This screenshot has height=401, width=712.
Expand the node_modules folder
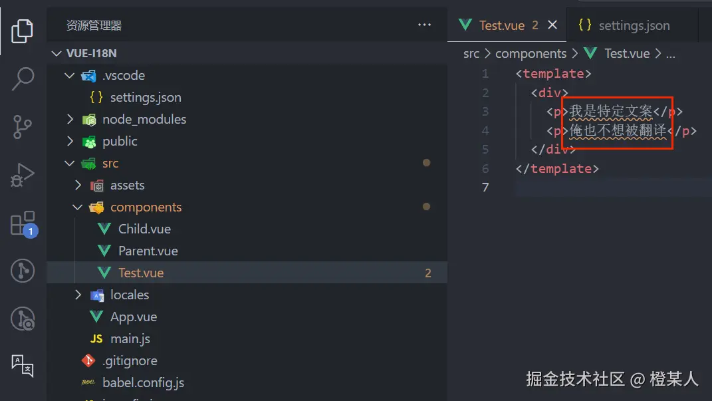pos(70,120)
